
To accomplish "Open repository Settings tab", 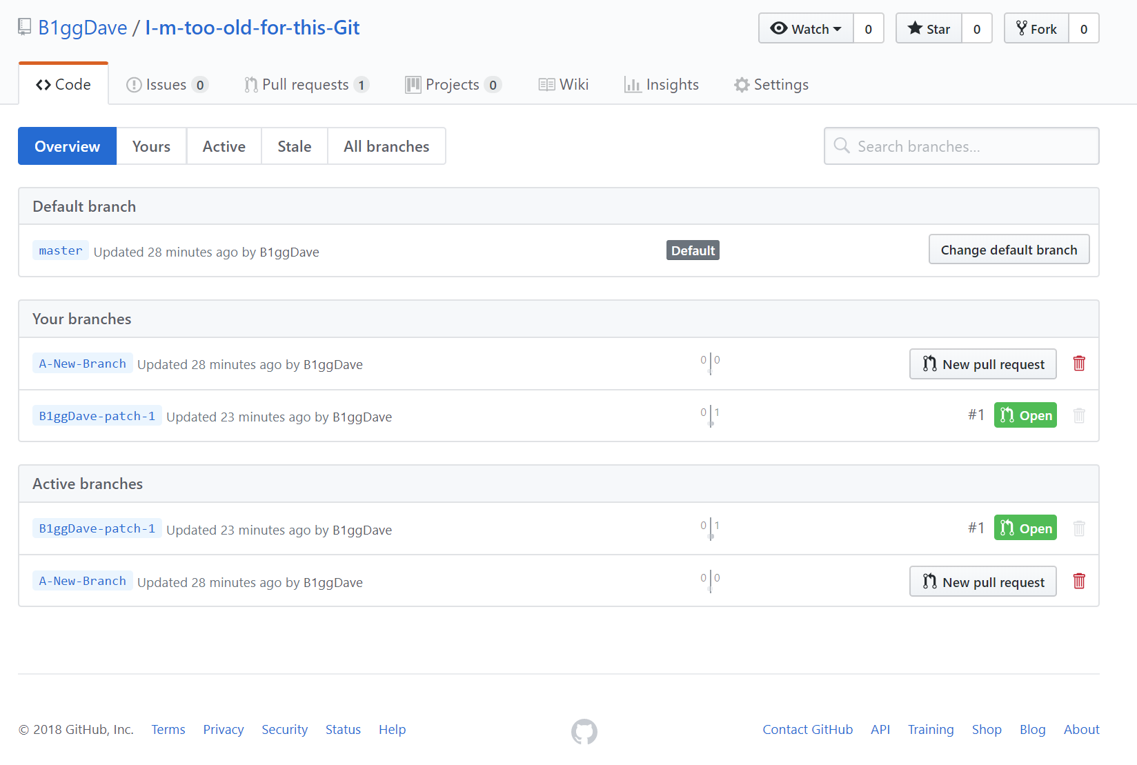I will pyautogui.click(x=771, y=84).
